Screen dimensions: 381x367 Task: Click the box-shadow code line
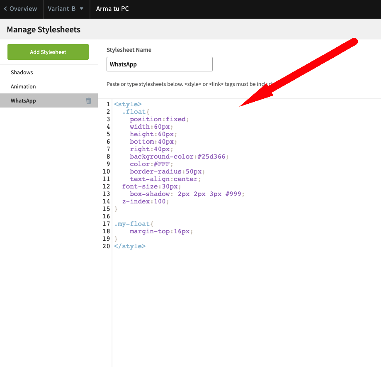(187, 194)
